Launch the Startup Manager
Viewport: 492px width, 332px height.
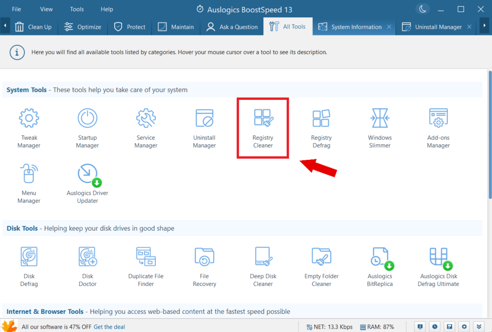pos(87,127)
